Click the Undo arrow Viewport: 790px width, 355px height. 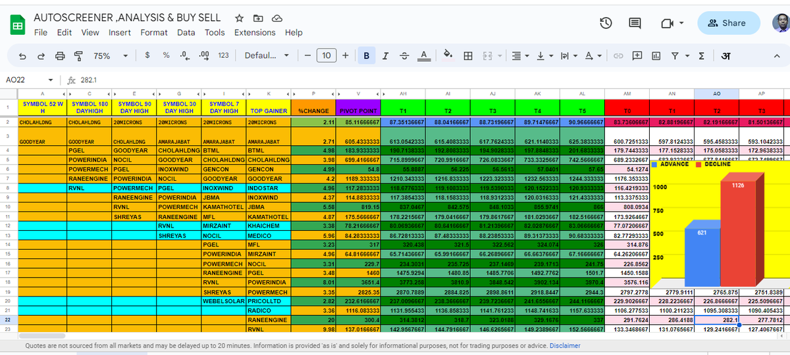(x=23, y=56)
